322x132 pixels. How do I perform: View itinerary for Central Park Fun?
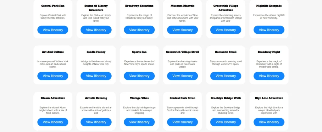(x=53, y=30)
